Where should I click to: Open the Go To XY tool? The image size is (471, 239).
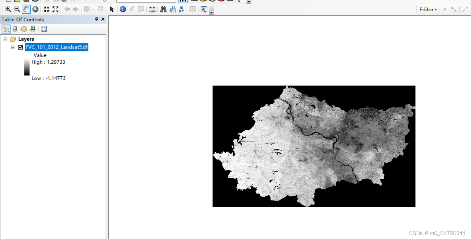[x=181, y=9]
